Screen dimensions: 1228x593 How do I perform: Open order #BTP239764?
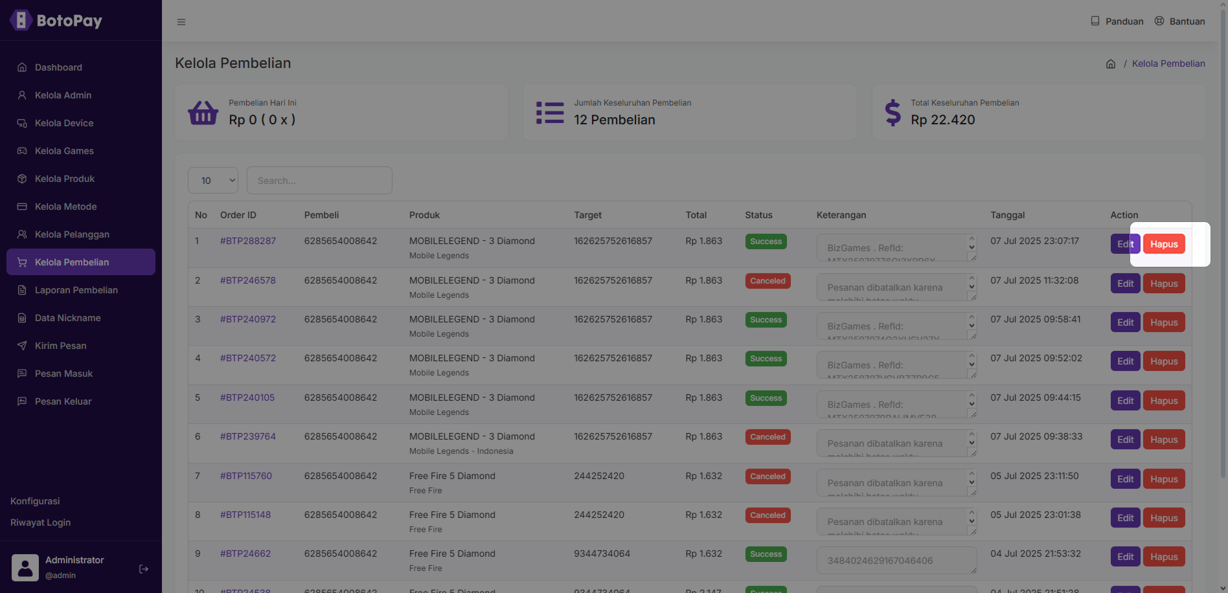[x=248, y=436]
